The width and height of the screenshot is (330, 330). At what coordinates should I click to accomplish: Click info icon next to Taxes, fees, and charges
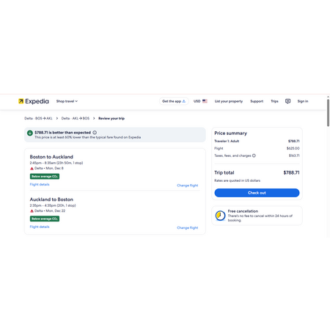(x=254, y=155)
